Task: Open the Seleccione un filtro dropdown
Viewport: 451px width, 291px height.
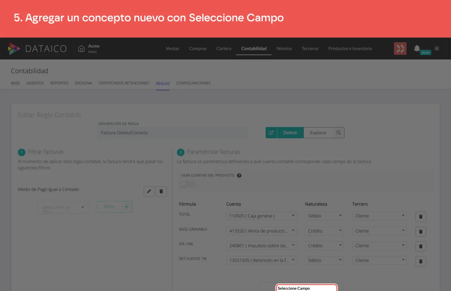Action: pyautogui.click(x=63, y=207)
